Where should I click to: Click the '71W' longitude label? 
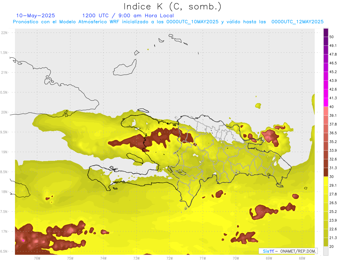pyautogui.click(x=203, y=258)
